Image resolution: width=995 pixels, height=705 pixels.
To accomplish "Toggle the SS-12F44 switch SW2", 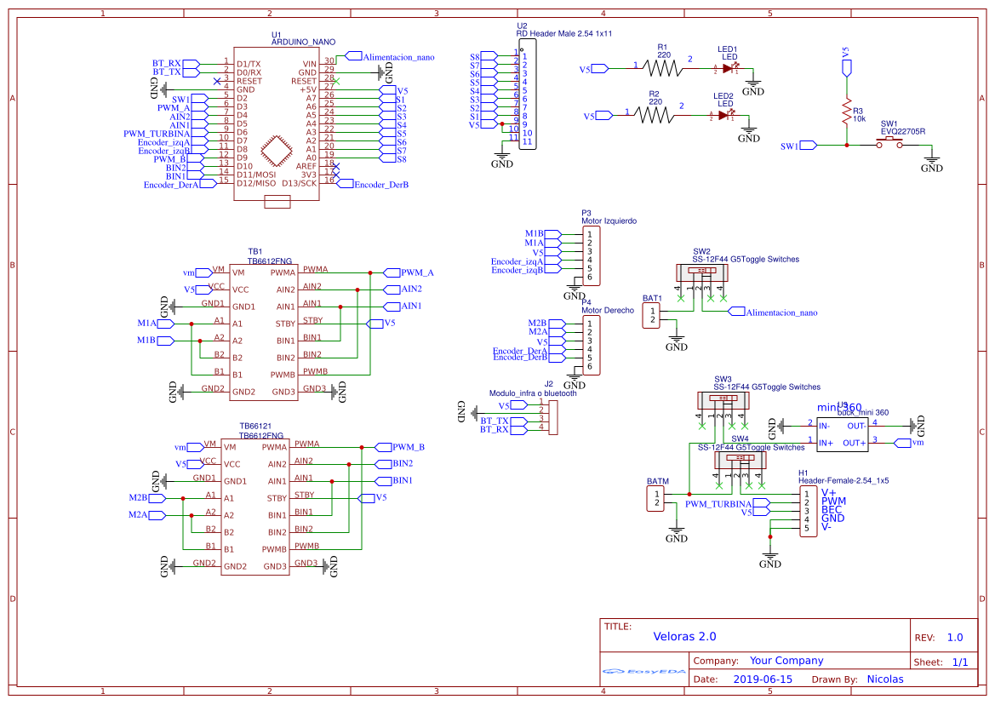I will point(703,274).
